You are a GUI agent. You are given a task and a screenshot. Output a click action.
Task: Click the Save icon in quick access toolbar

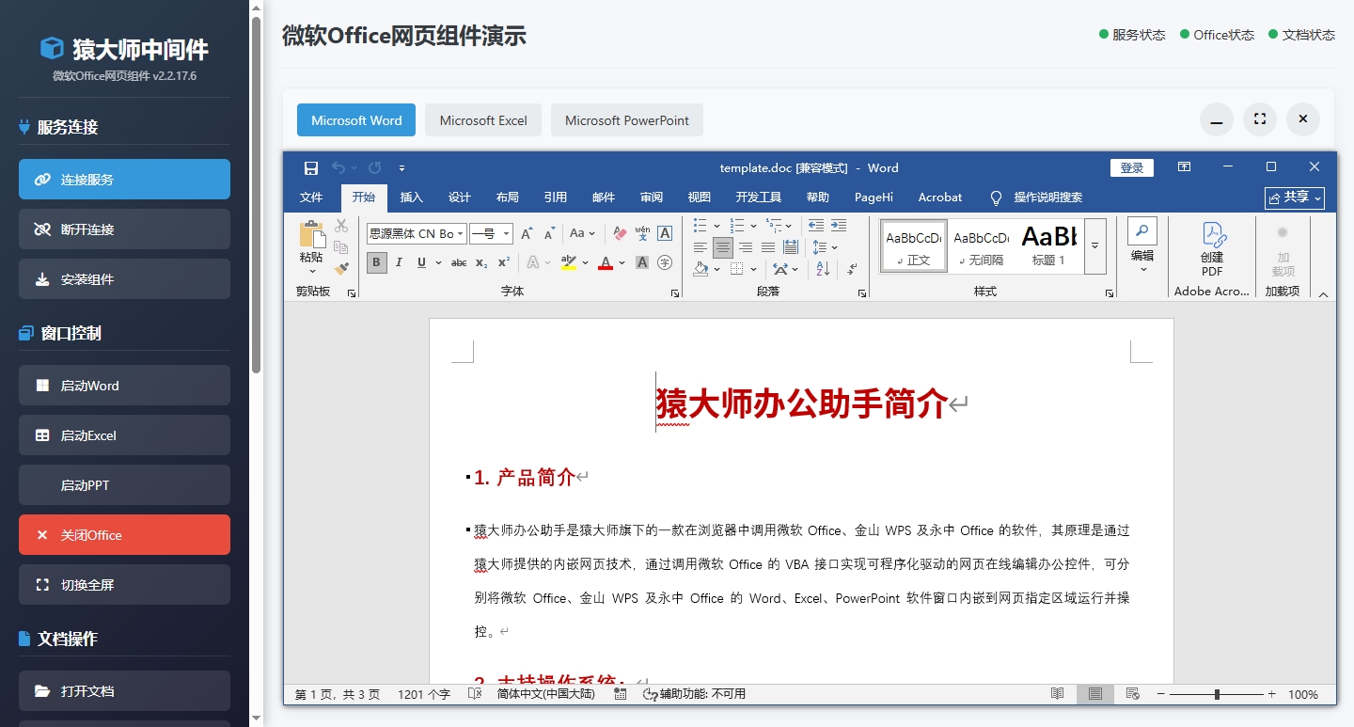tap(311, 167)
